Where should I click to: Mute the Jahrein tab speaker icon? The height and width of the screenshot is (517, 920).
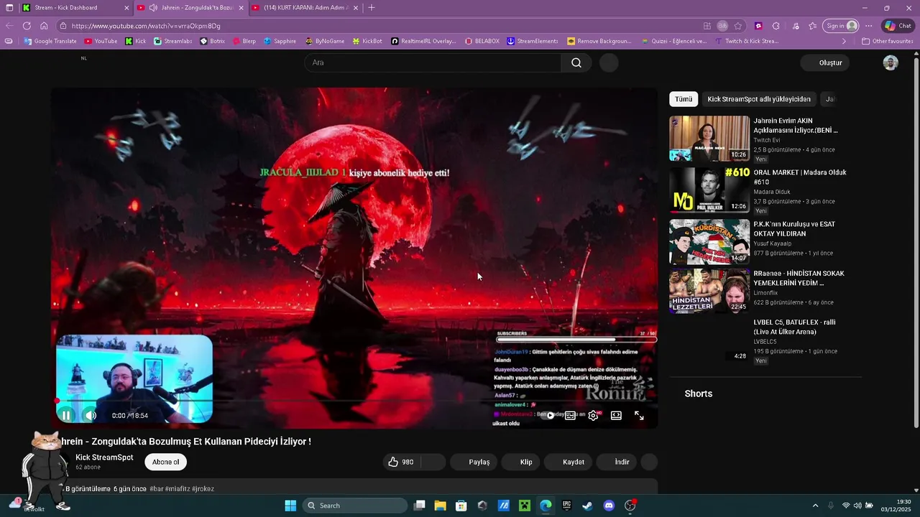(152, 8)
